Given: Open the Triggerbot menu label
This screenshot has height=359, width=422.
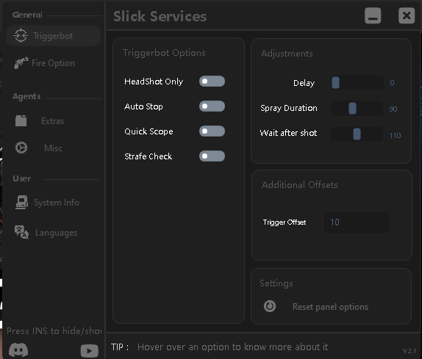Looking at the screenshot, I should click(53, 36).
